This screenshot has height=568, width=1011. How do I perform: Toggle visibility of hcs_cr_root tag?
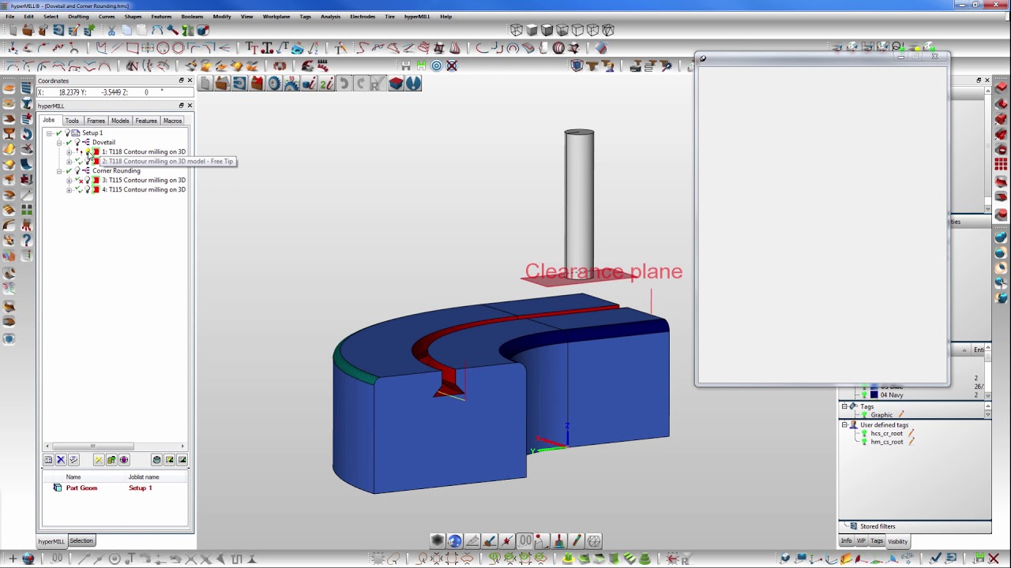coord(864,434)
